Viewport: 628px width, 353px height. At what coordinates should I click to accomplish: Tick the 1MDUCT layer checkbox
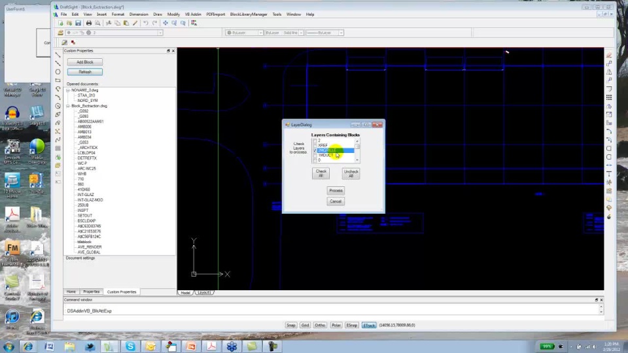315,156
